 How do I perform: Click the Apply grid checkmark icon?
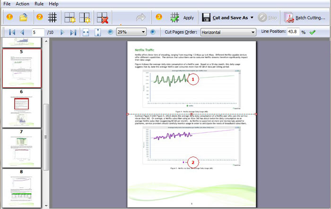click(174, 17)
